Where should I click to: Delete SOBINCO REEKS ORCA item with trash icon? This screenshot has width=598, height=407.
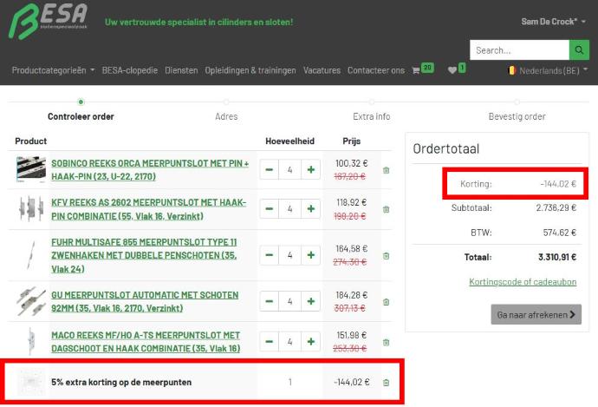[386, 170]
